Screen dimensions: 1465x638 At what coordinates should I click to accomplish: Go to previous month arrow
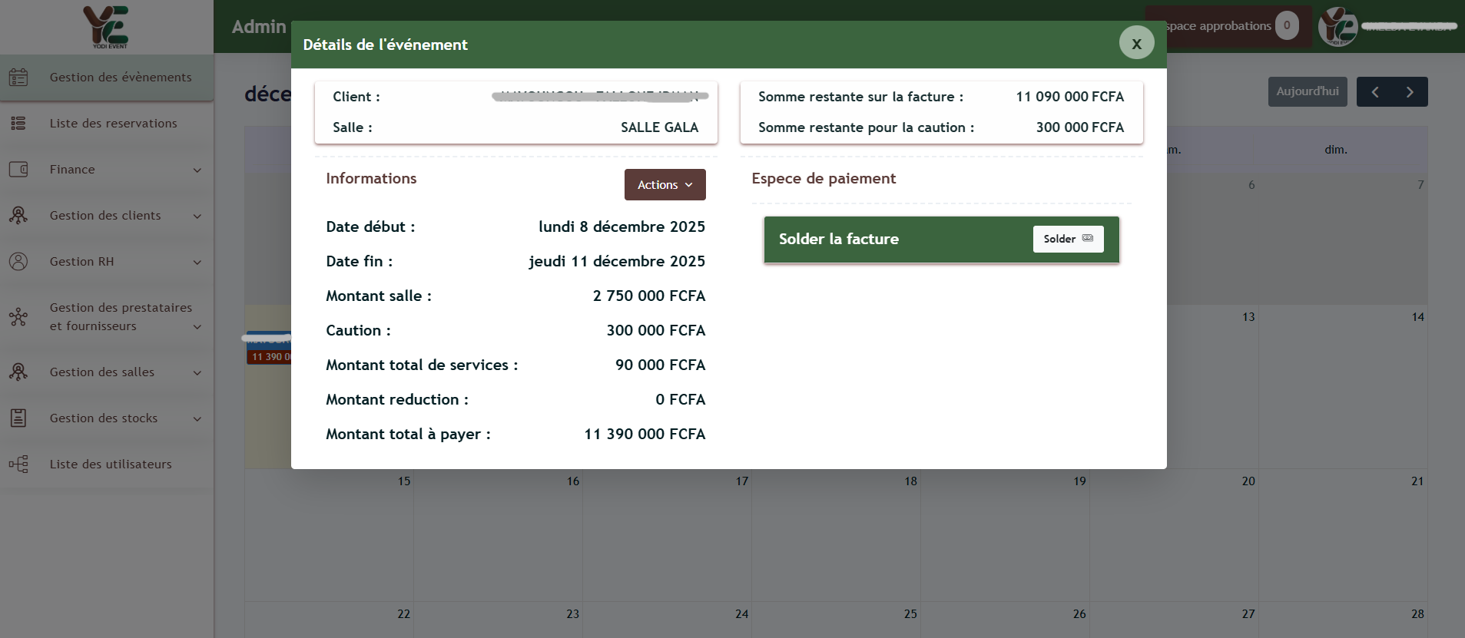1374,92
